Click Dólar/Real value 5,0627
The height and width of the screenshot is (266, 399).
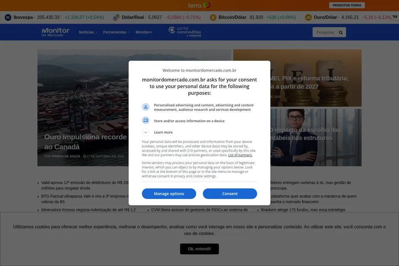(155, 17)
